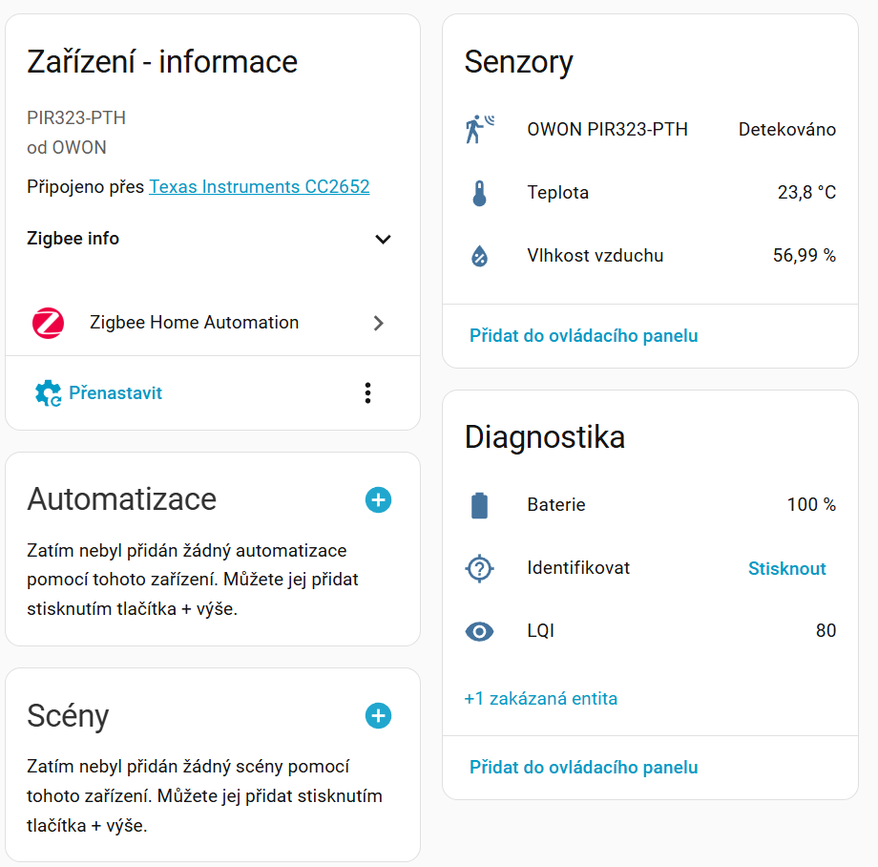Viewport: 878px width, 867px height.
Task: Open the Vlhkost vzduchu 56,99 % reading
Action: click(650, 256)
